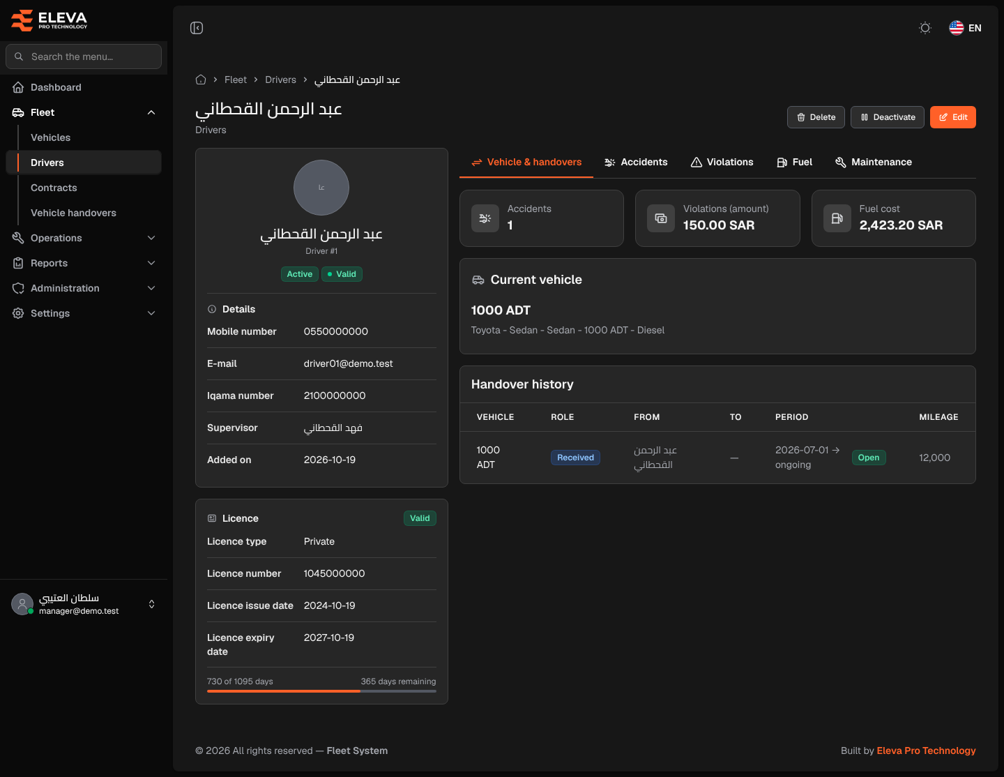Switch to the Maintenance tab
This screenshot has height=777, width=1004.
pyautogui.click(x=874, y=162)
